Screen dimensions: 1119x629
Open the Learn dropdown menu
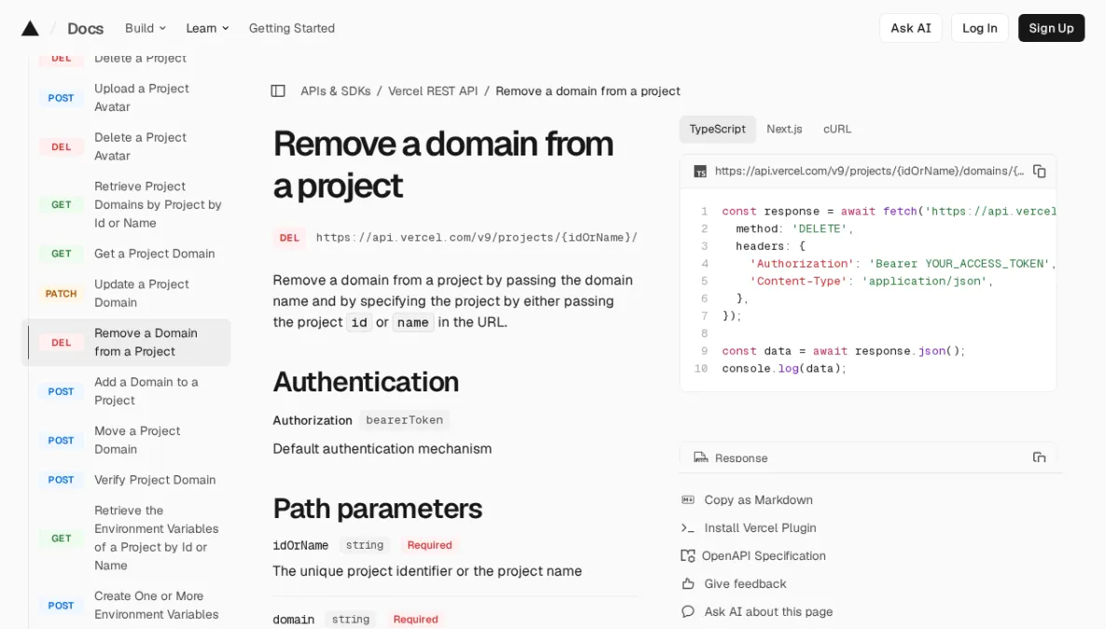[207, 28]
